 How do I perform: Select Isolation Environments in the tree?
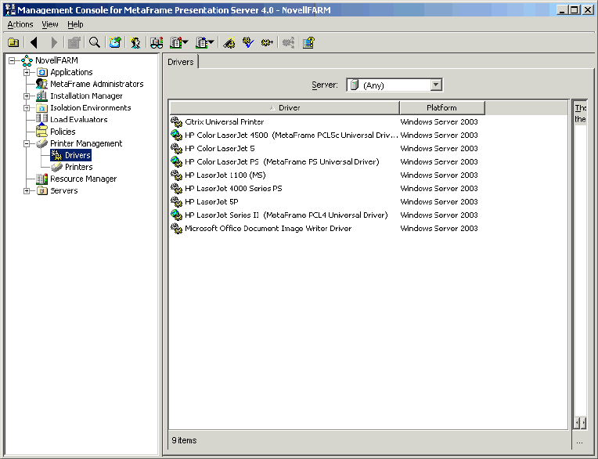point(90,107)
